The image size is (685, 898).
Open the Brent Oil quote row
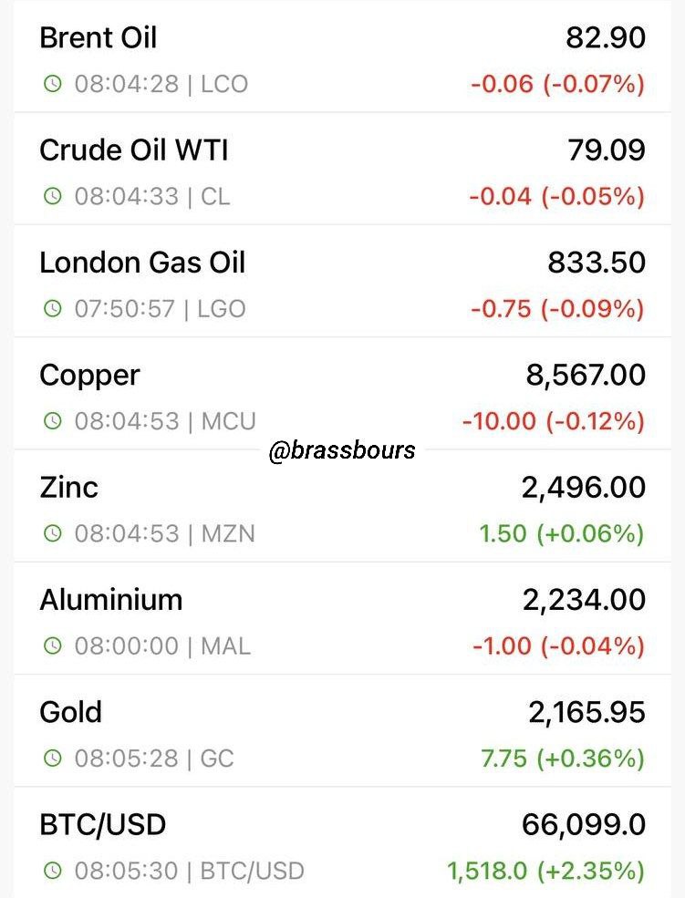343,57
